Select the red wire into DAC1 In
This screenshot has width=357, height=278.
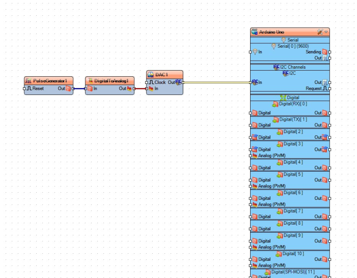(x=140, y=89)
